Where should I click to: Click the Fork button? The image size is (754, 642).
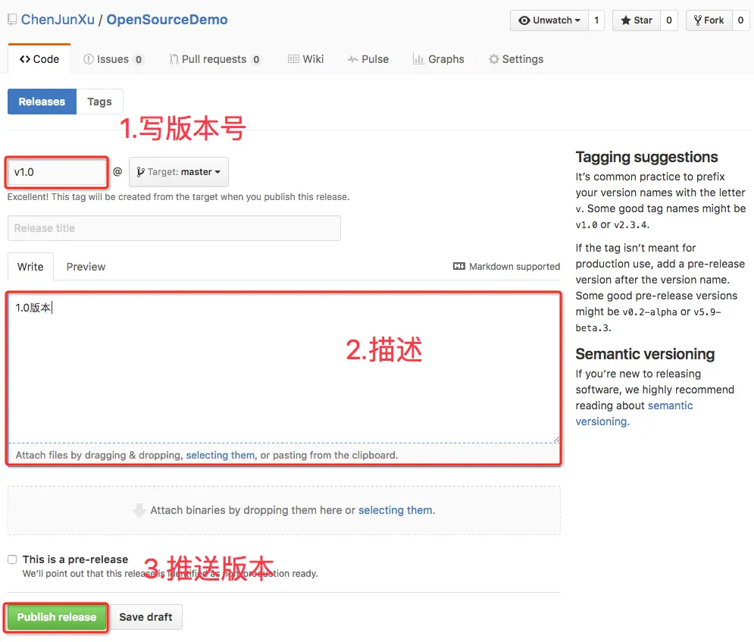709,20
